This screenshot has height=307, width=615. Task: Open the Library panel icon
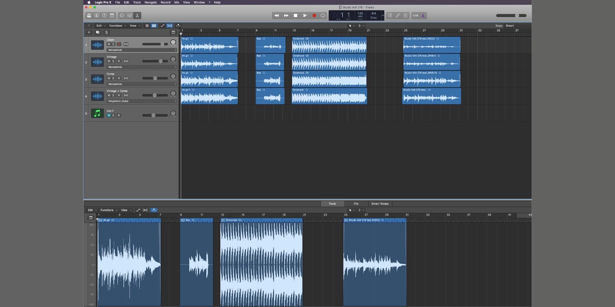pyautogui.click(x=89, y=16)
